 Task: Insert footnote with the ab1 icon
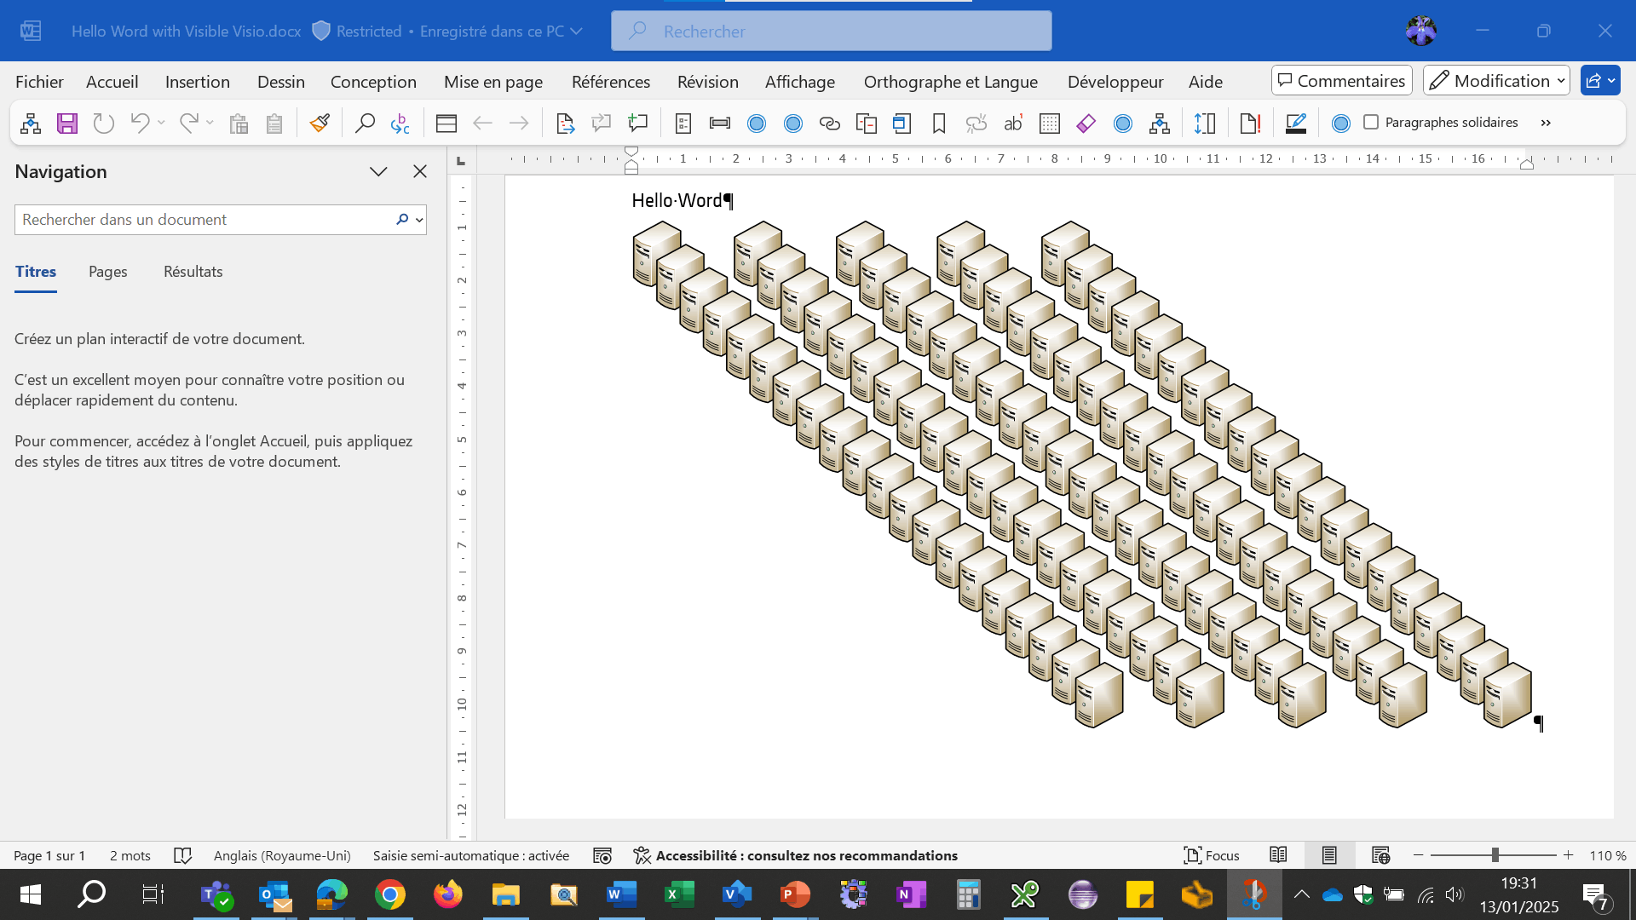(1013, 124)
